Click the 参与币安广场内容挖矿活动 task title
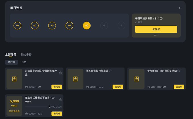 point(162,71)
